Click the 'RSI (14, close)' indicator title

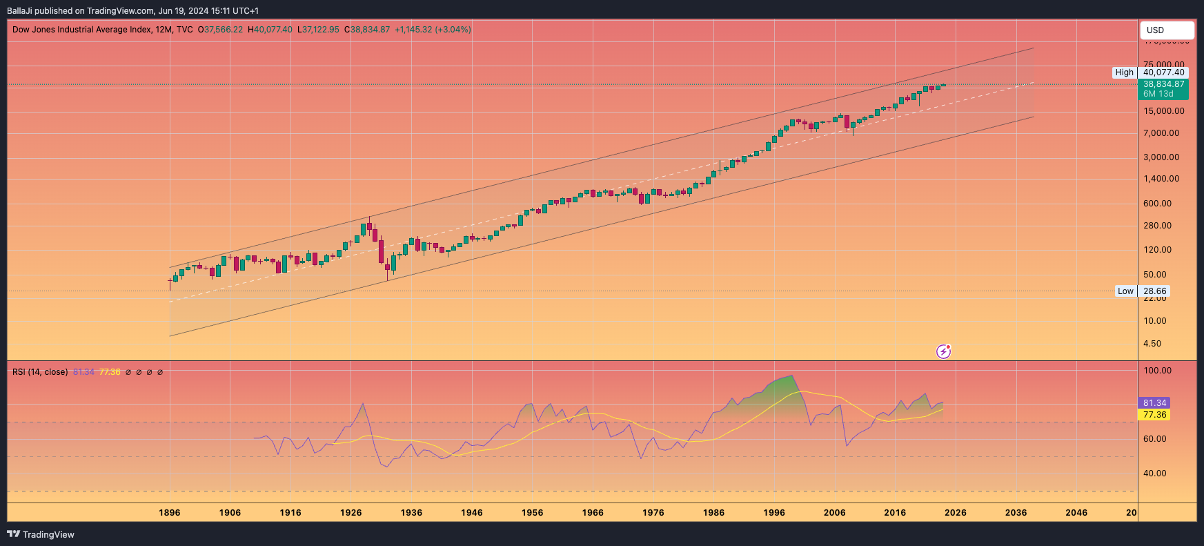click(x=40, y=372)
